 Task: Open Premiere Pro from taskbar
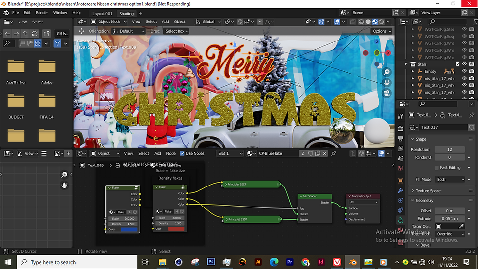290,262
